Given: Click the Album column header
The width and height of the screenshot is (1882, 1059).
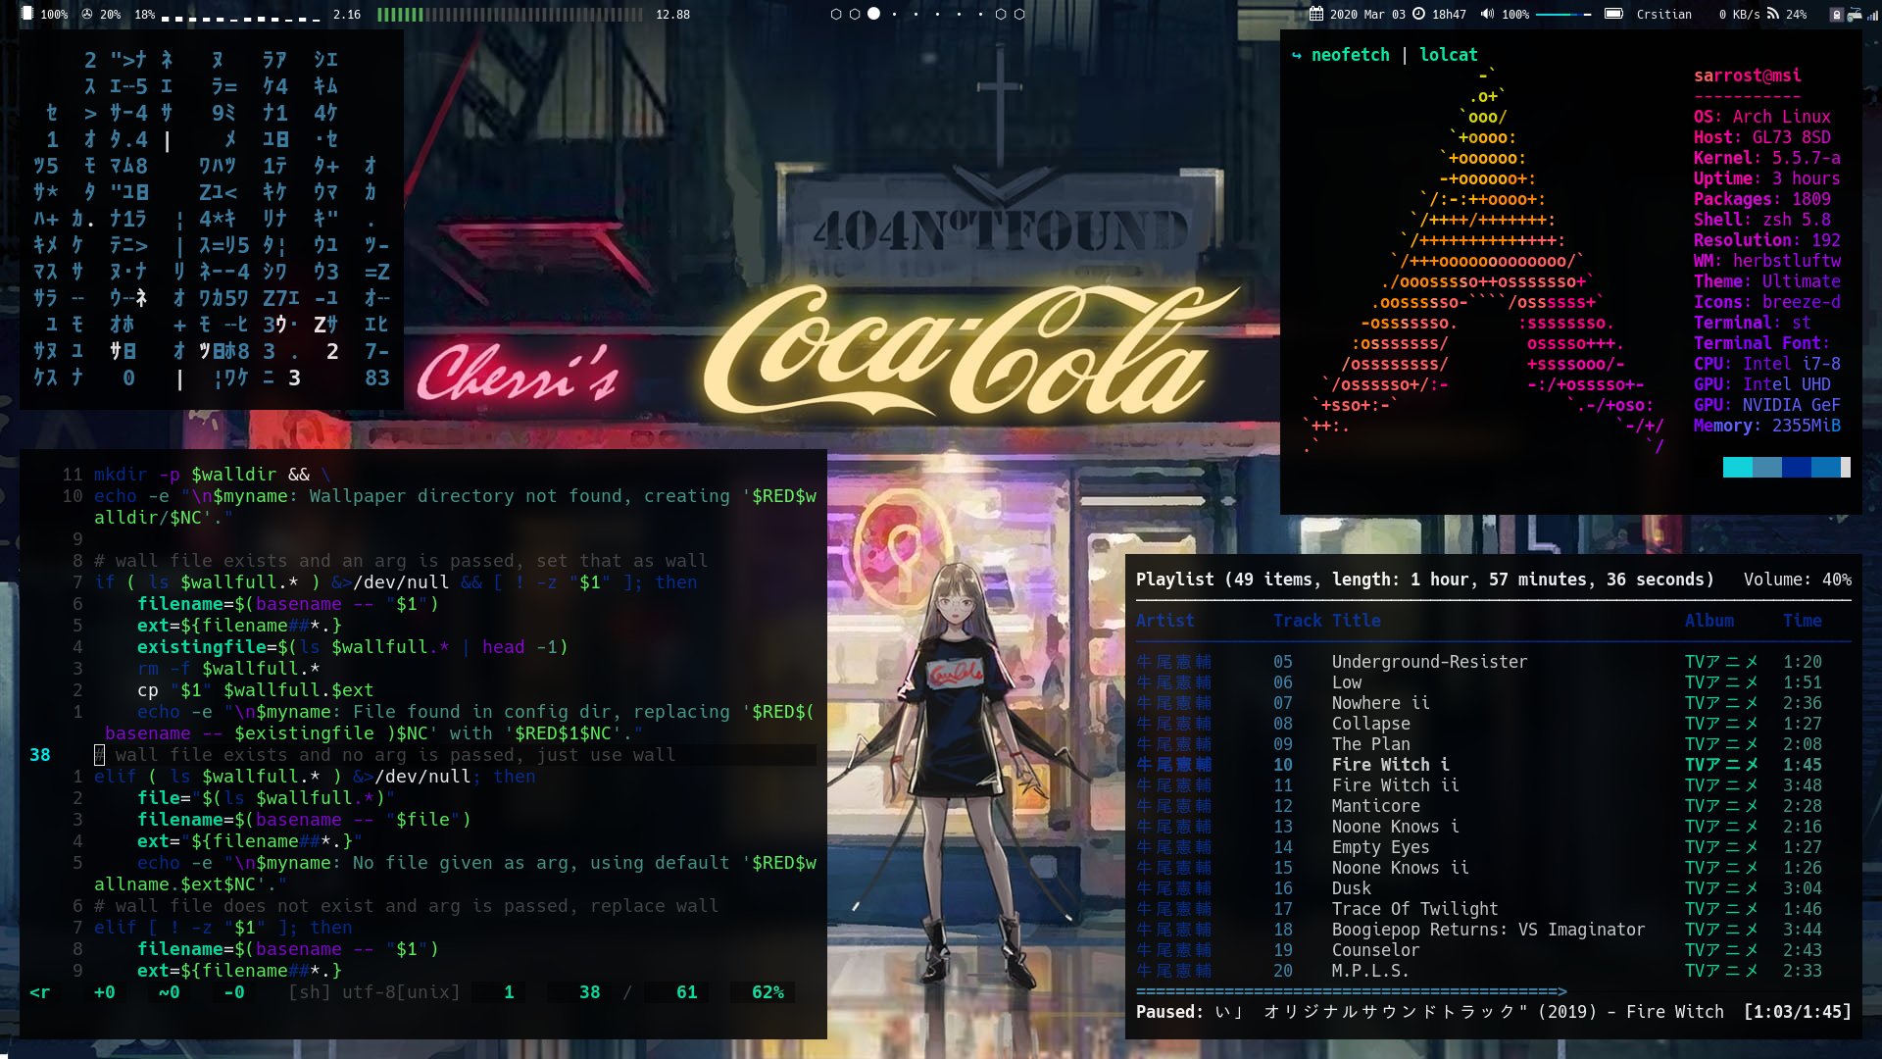Looking at the screenshot, I should 1709,621.
